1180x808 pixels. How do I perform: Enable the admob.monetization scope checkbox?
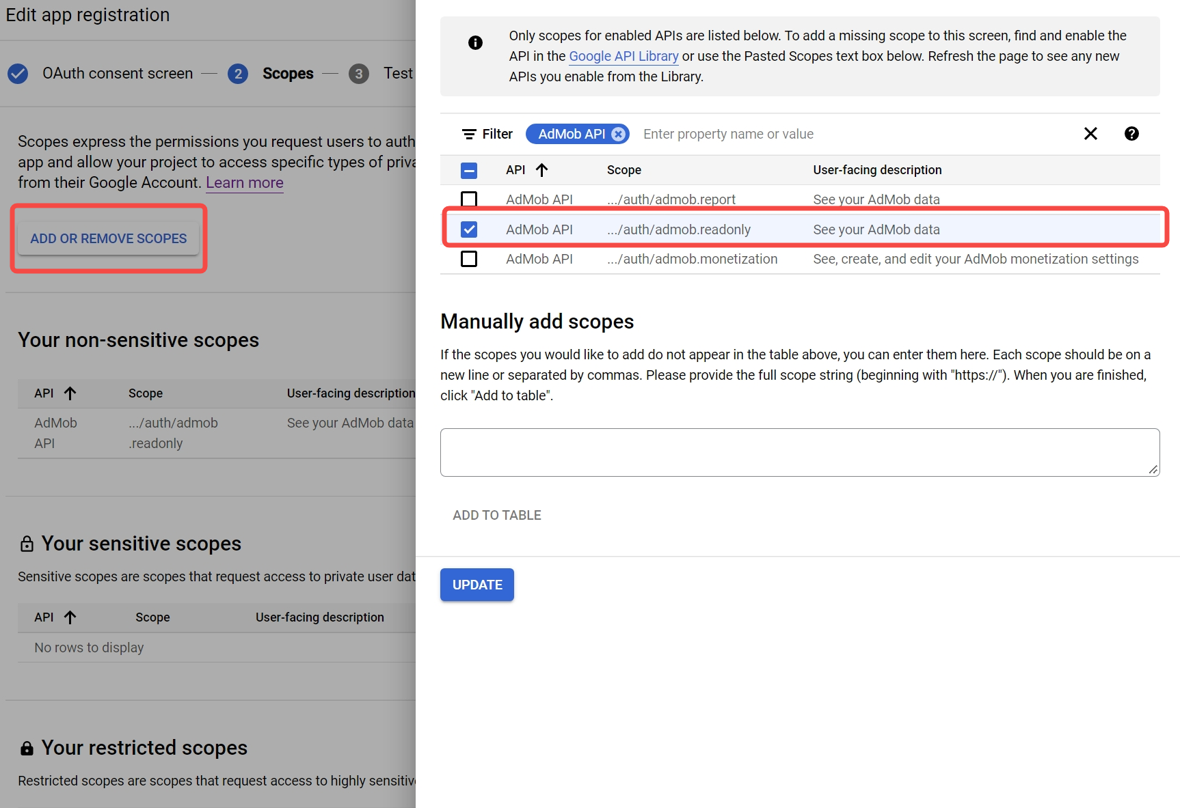tap(469, 259)
